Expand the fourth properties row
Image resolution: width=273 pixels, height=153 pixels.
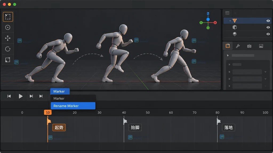click(230, 86)
